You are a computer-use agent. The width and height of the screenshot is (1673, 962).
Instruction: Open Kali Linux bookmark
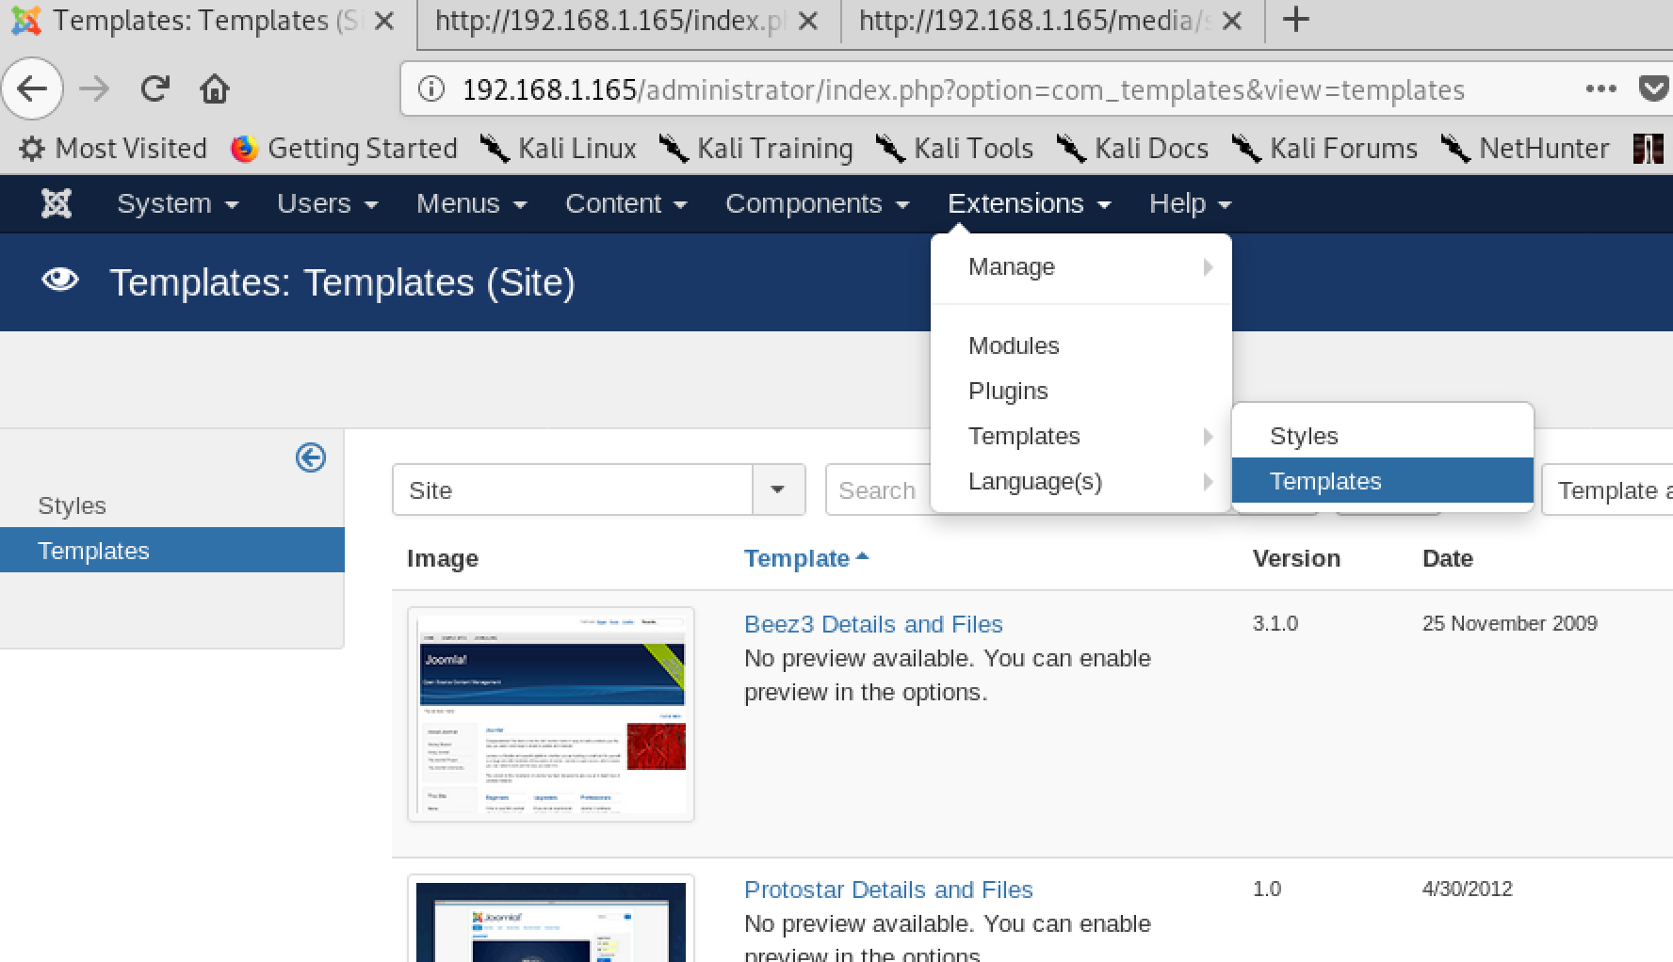pyautogui.click(x=558, y=148)
